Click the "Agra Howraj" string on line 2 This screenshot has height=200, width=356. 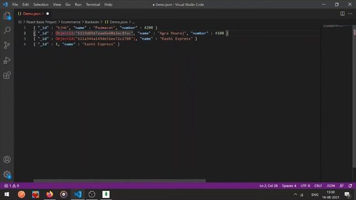coord(172,33)
